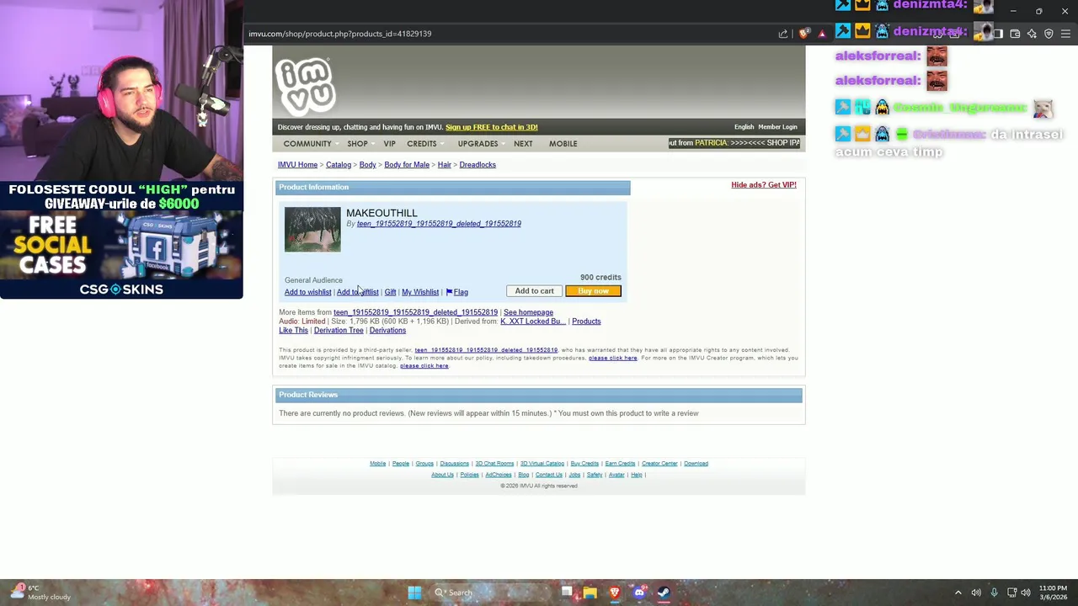
Task: Go to Dreadlocks breadcrumb
Action: (478, 165)
